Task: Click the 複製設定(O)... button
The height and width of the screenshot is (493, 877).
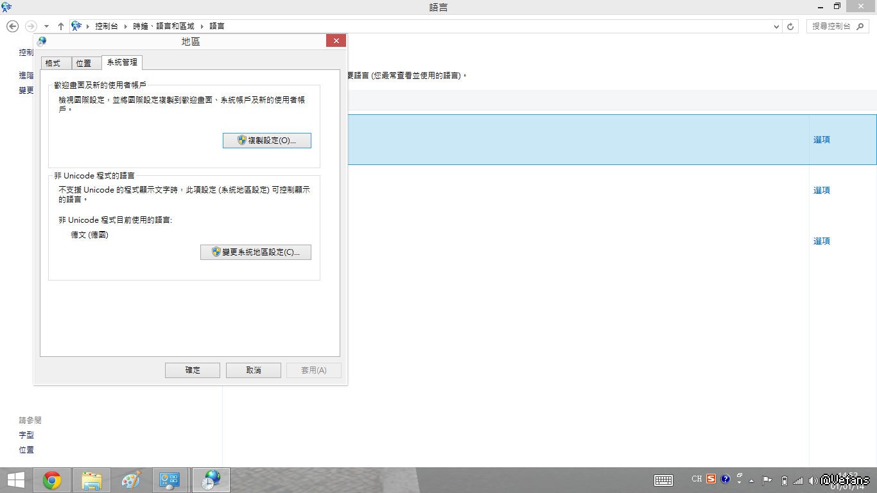Action: click(267, 141)
